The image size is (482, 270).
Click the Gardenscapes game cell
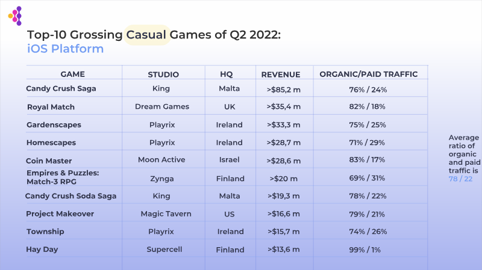[x=54, y=125]
